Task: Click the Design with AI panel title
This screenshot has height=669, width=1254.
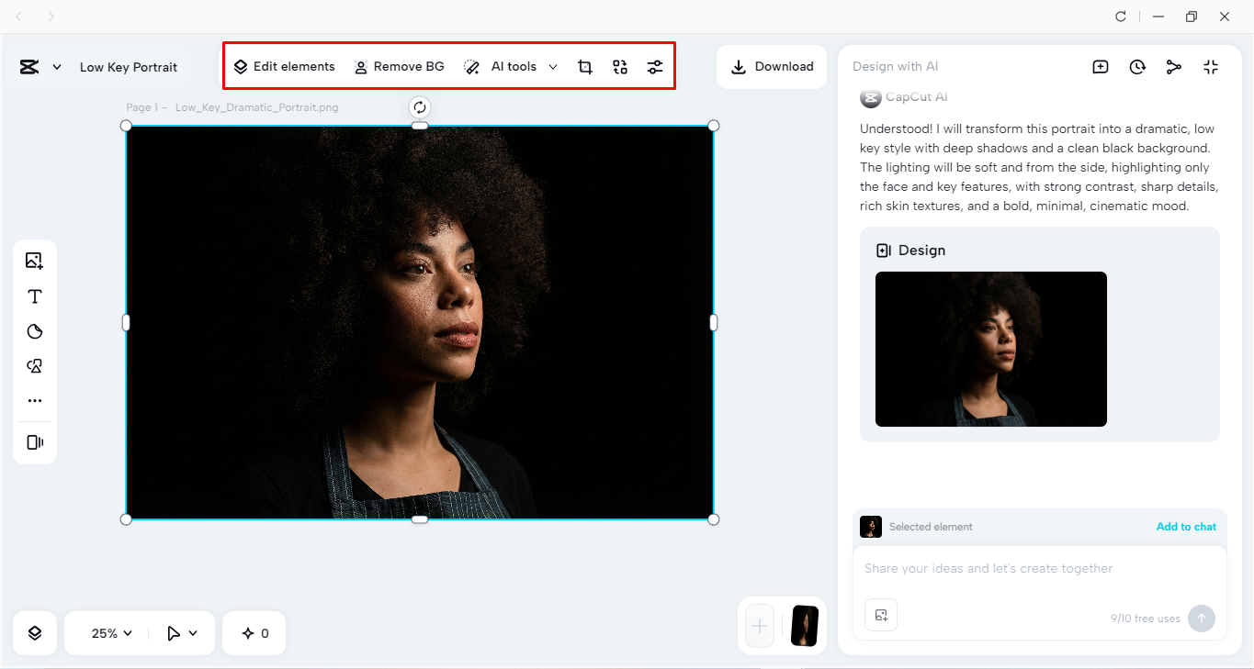Action: pyautogui.click(x=896, y=66)
